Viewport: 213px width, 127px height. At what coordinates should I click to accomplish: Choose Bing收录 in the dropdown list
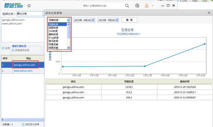click(58, 38)
